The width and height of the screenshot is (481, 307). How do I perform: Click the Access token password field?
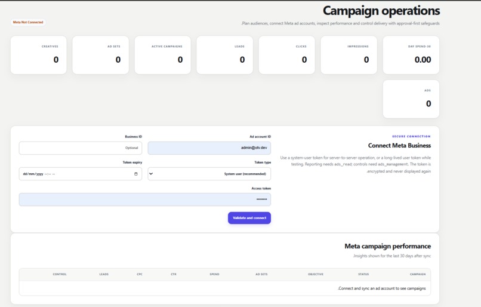coord(145,199)
